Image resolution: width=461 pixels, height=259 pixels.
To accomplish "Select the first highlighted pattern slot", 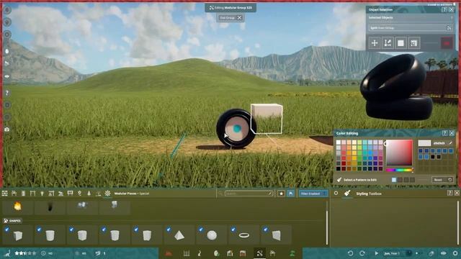I will tap(394, 180).
